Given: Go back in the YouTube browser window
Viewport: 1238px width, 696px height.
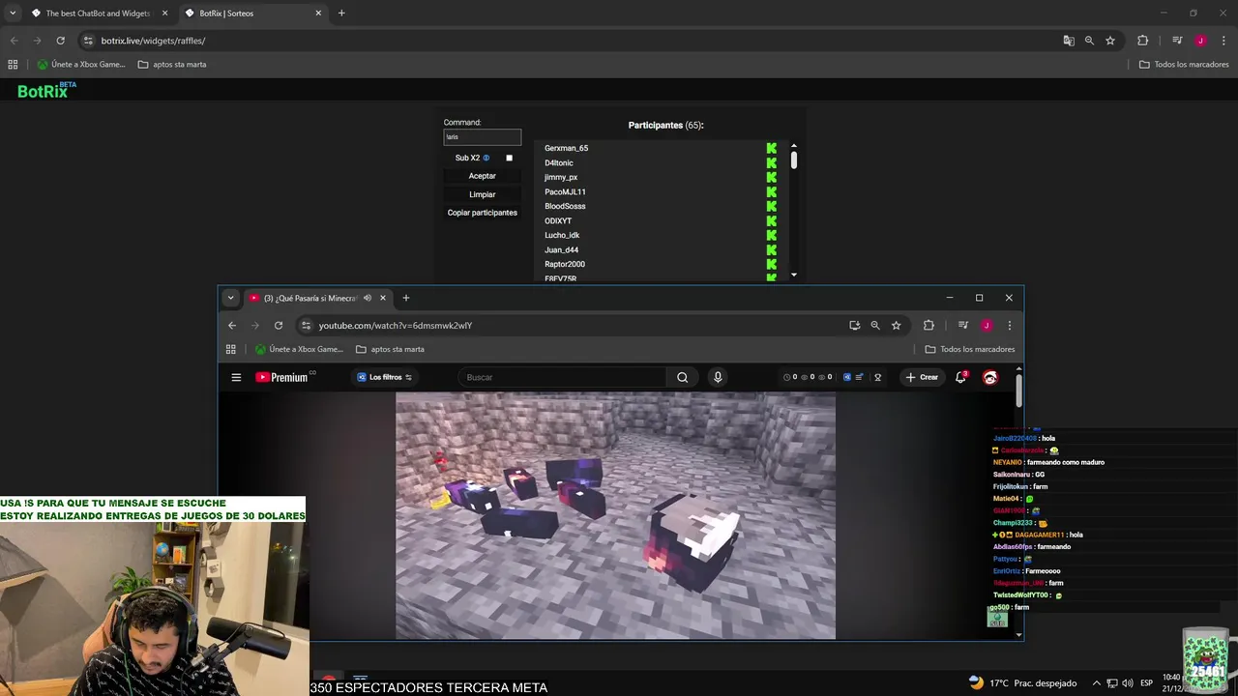Looking at the screenshot, I should (232, 326).
